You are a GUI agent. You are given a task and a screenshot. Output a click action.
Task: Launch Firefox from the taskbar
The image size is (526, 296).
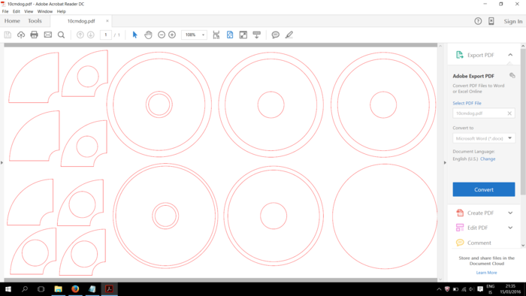[75, 289]
